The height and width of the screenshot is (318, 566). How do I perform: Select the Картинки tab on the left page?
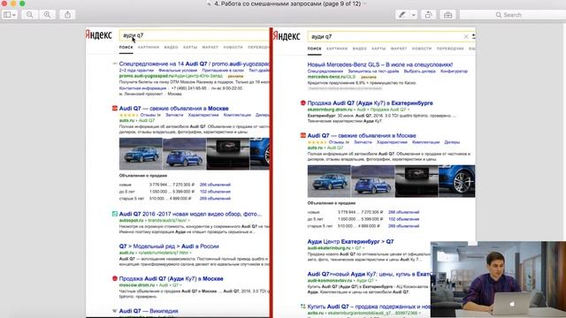pos(149,47)
